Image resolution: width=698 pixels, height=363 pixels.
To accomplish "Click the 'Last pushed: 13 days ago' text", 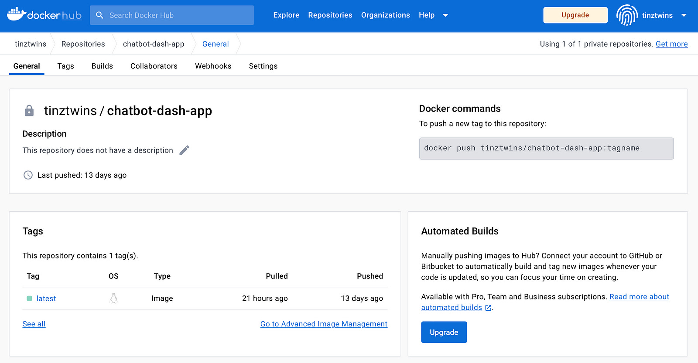I will [x=82, y=175].
